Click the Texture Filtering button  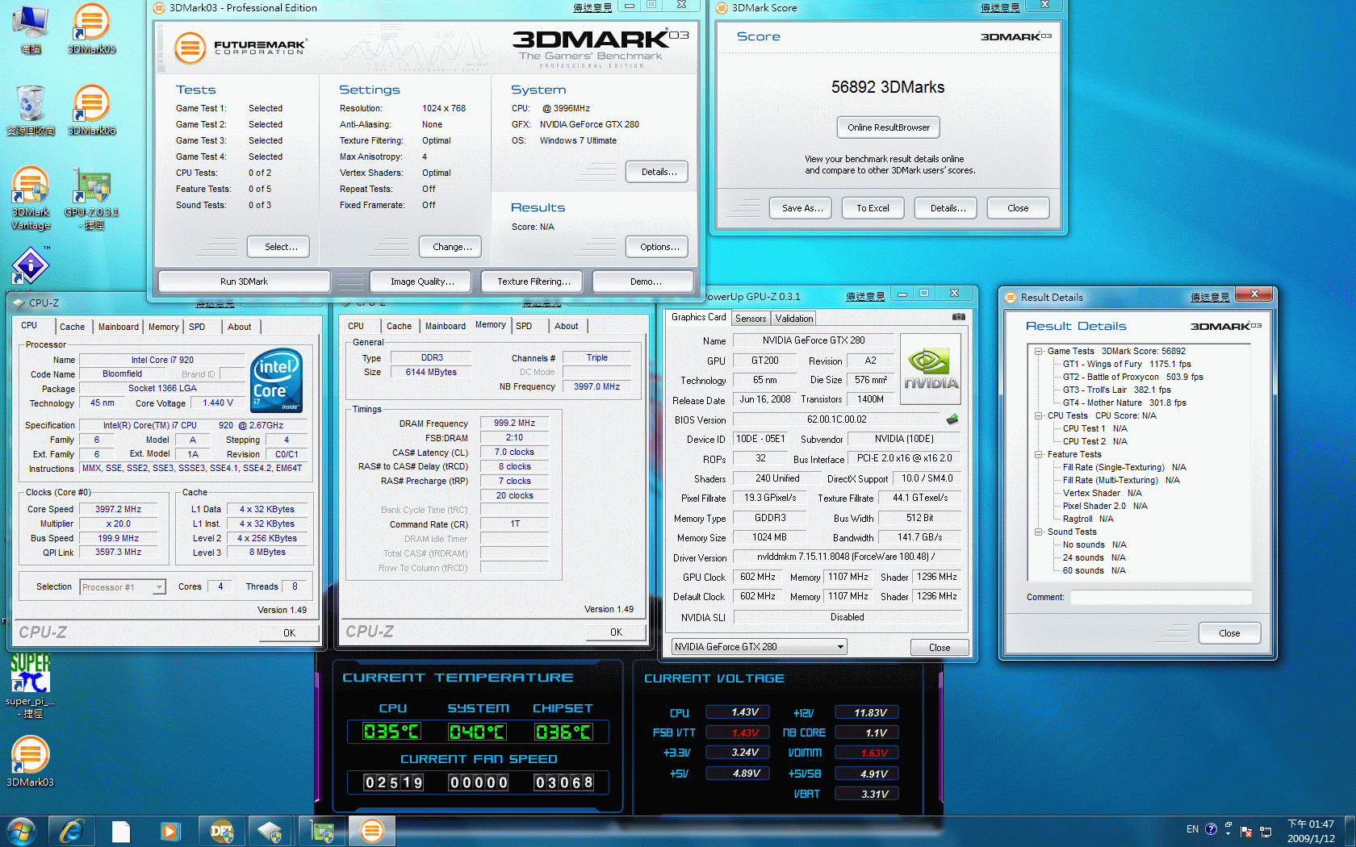click(534, 282)
